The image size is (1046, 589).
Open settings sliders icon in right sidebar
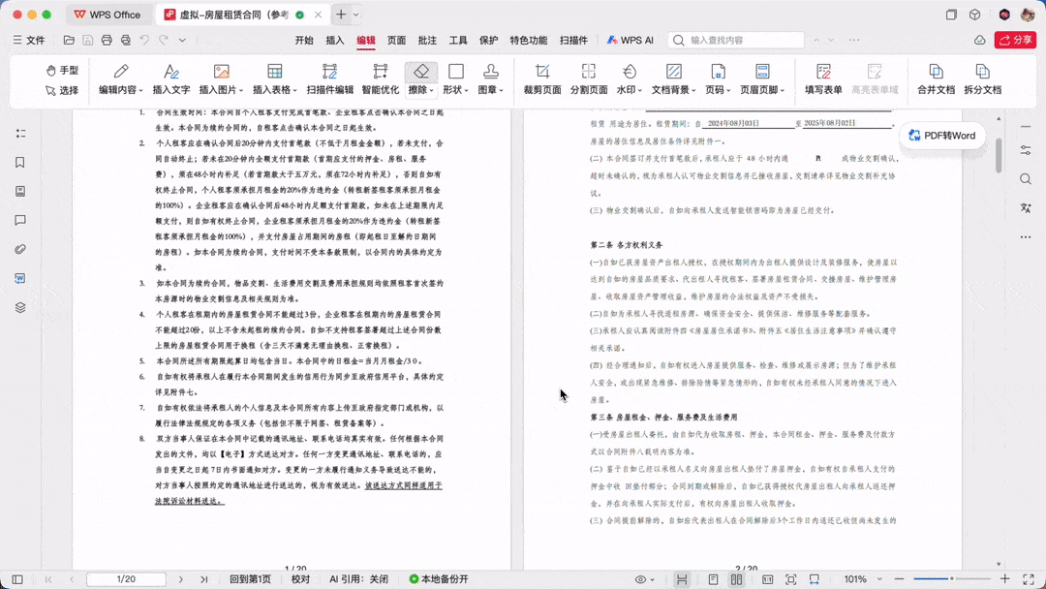1026,151
